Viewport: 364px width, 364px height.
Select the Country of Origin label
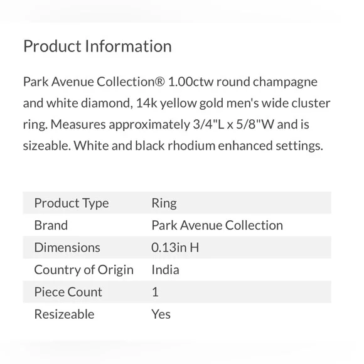coord(84,270)
